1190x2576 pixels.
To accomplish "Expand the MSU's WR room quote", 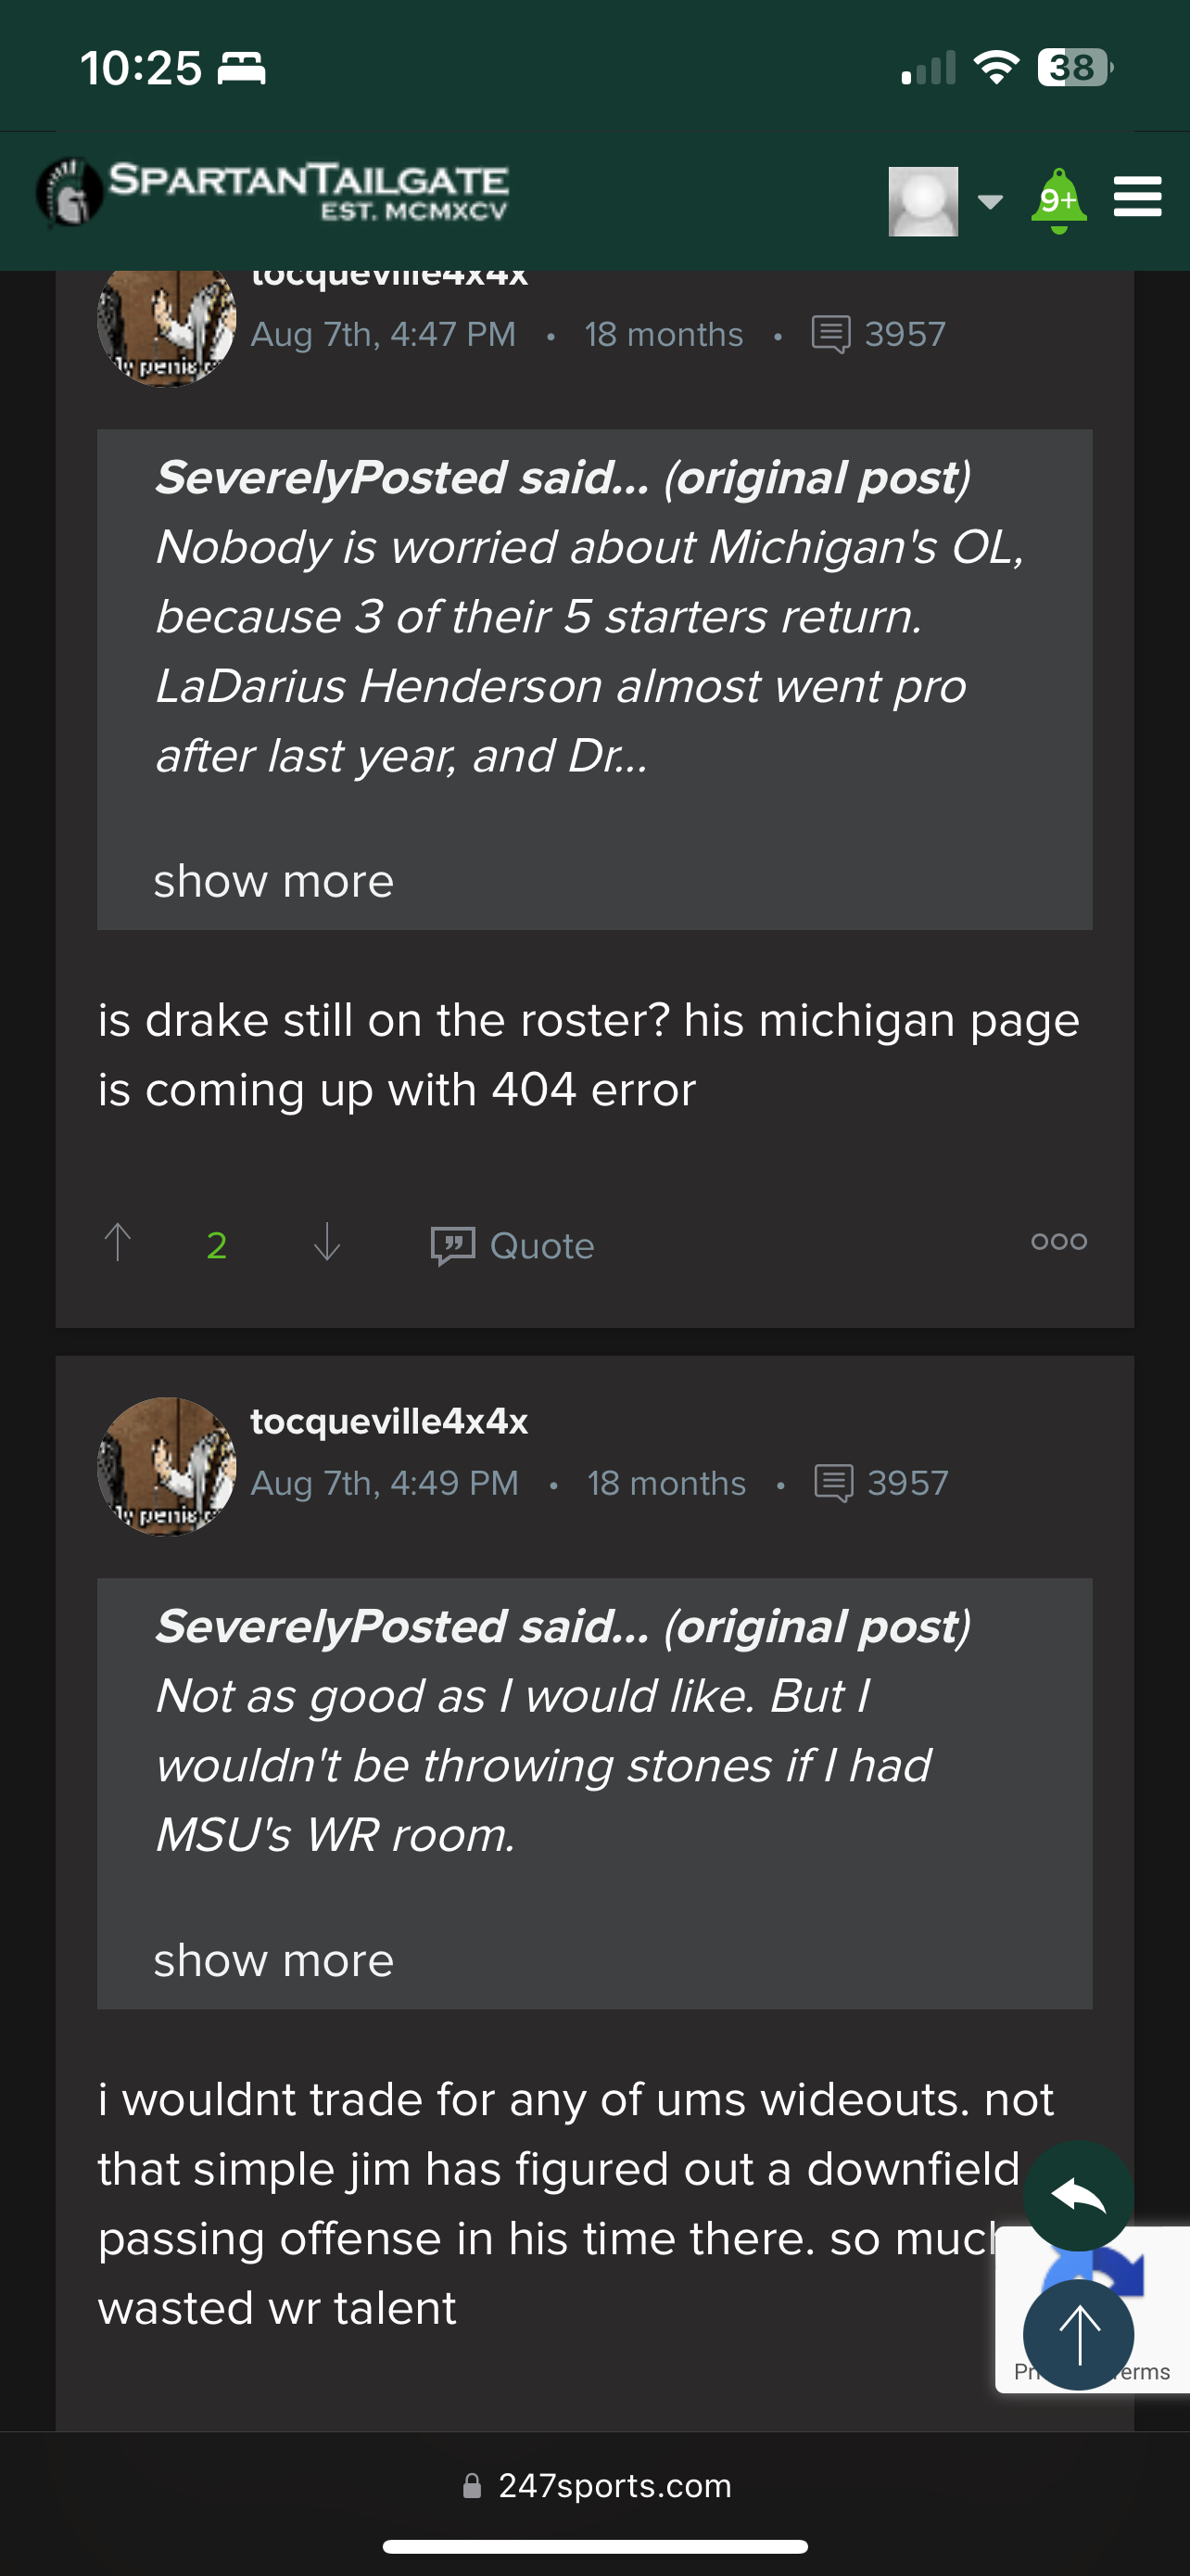I will [273, 1961].
